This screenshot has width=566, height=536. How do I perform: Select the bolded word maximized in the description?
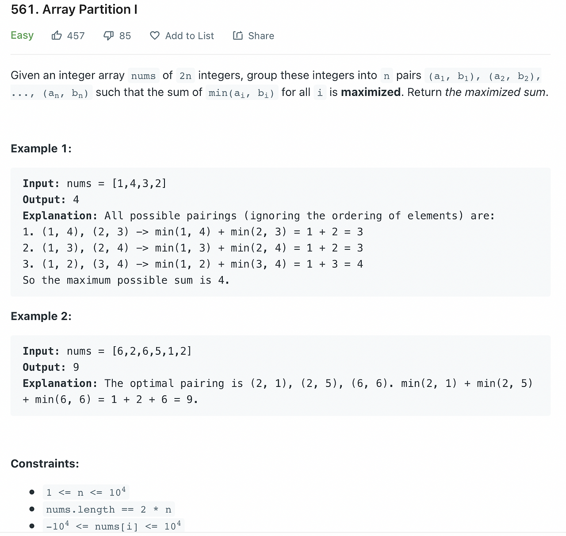370,92
